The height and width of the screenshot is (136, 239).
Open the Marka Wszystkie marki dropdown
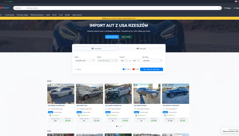pos(85,61)
